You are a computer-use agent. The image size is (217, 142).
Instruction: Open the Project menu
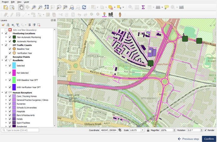(x=5, y=2)
